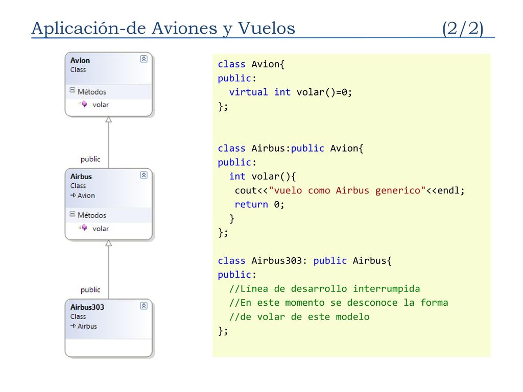Click public label on Airbus-Airbus303 inheritance line

90,290
